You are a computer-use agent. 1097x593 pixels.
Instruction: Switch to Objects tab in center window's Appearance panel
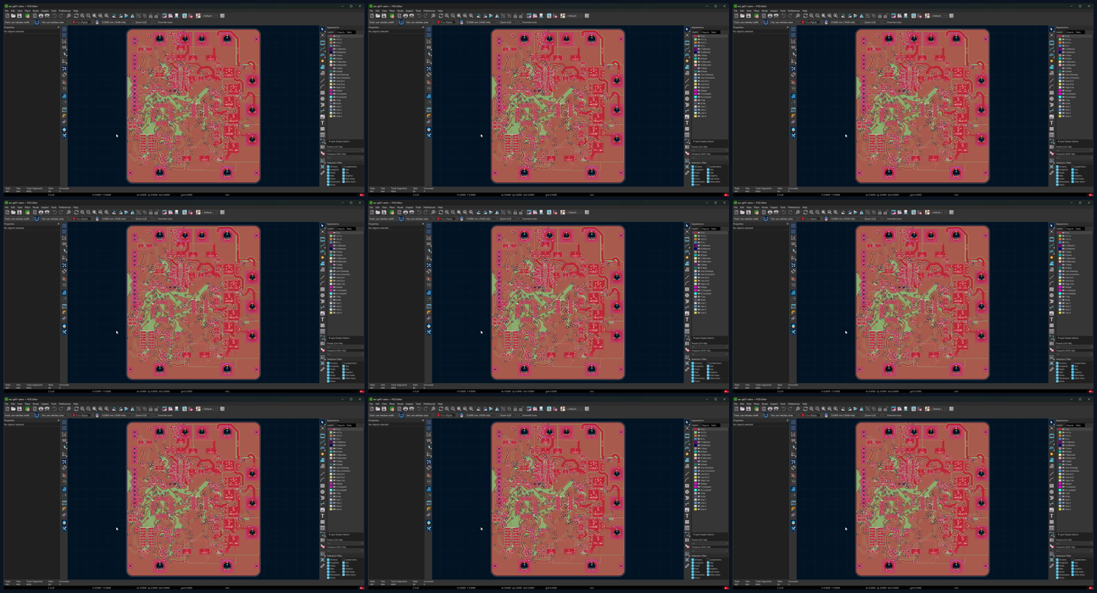(705, 229)
